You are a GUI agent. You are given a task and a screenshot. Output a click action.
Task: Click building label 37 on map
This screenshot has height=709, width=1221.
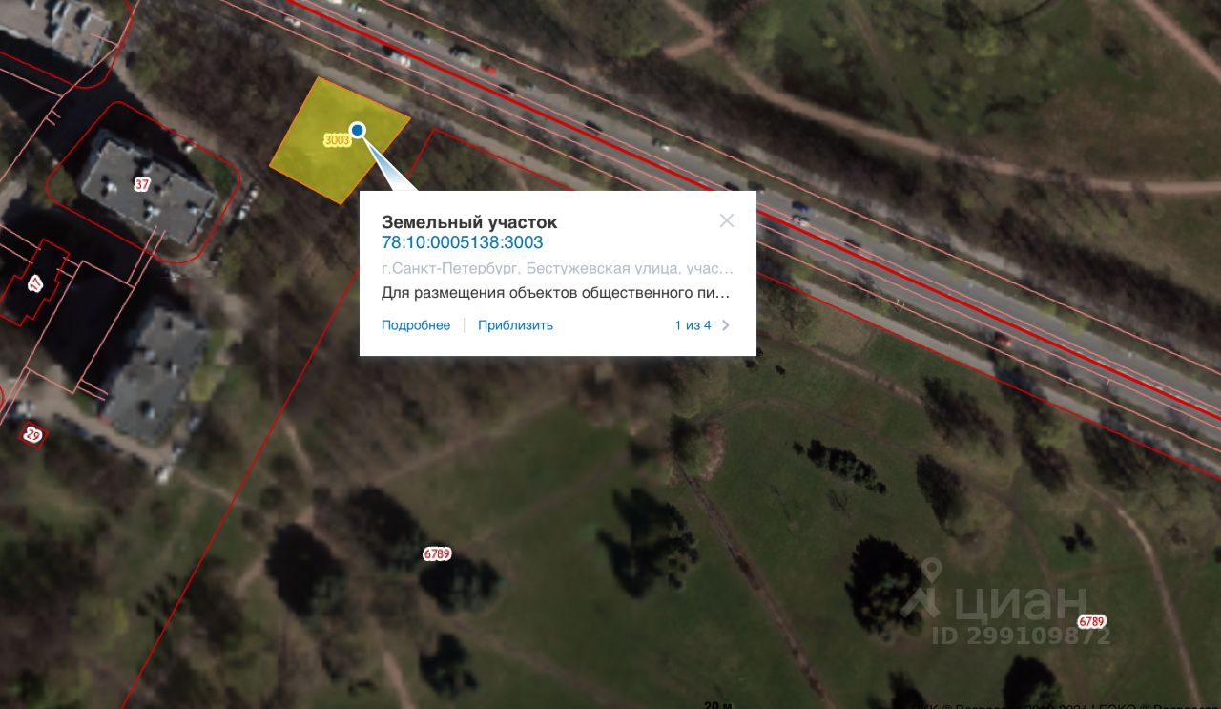pos(142,185)
